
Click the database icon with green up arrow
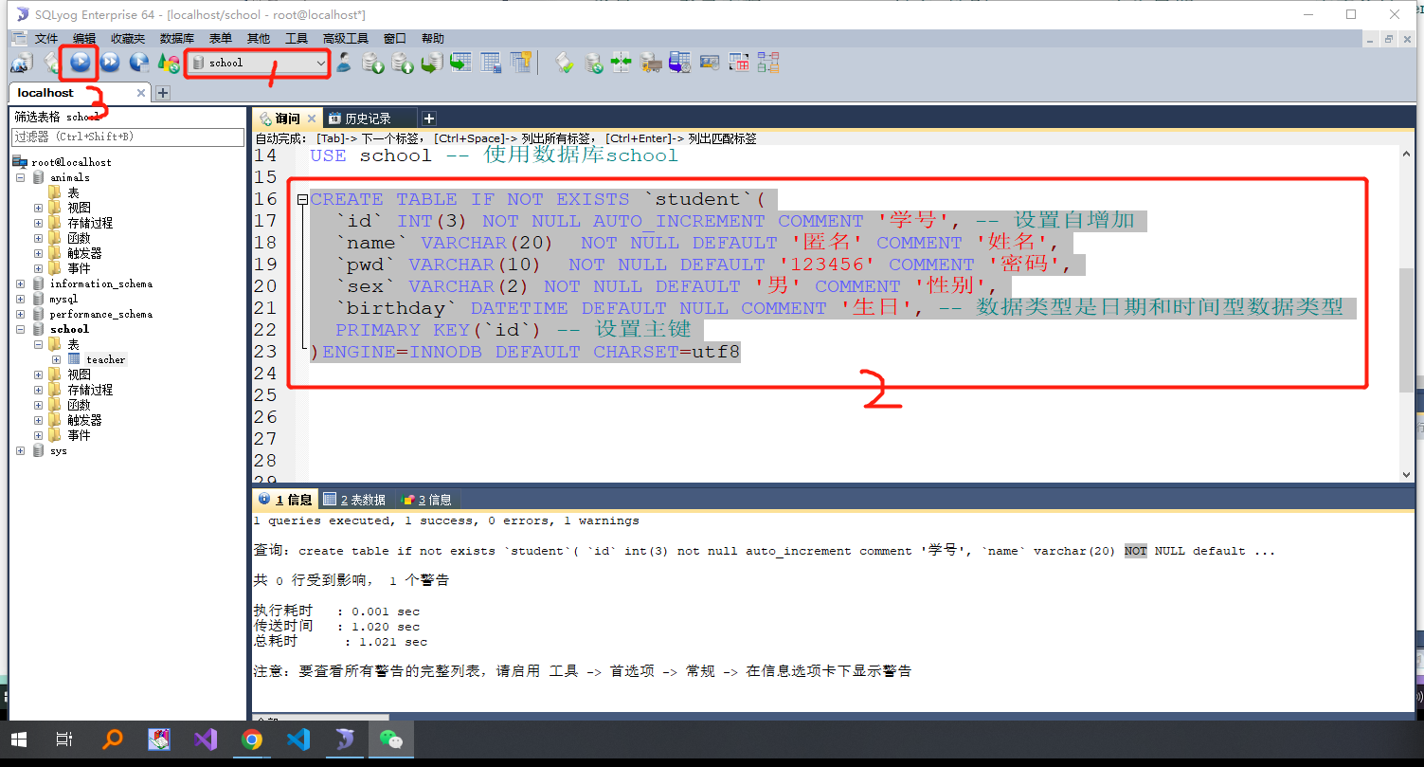403,63
